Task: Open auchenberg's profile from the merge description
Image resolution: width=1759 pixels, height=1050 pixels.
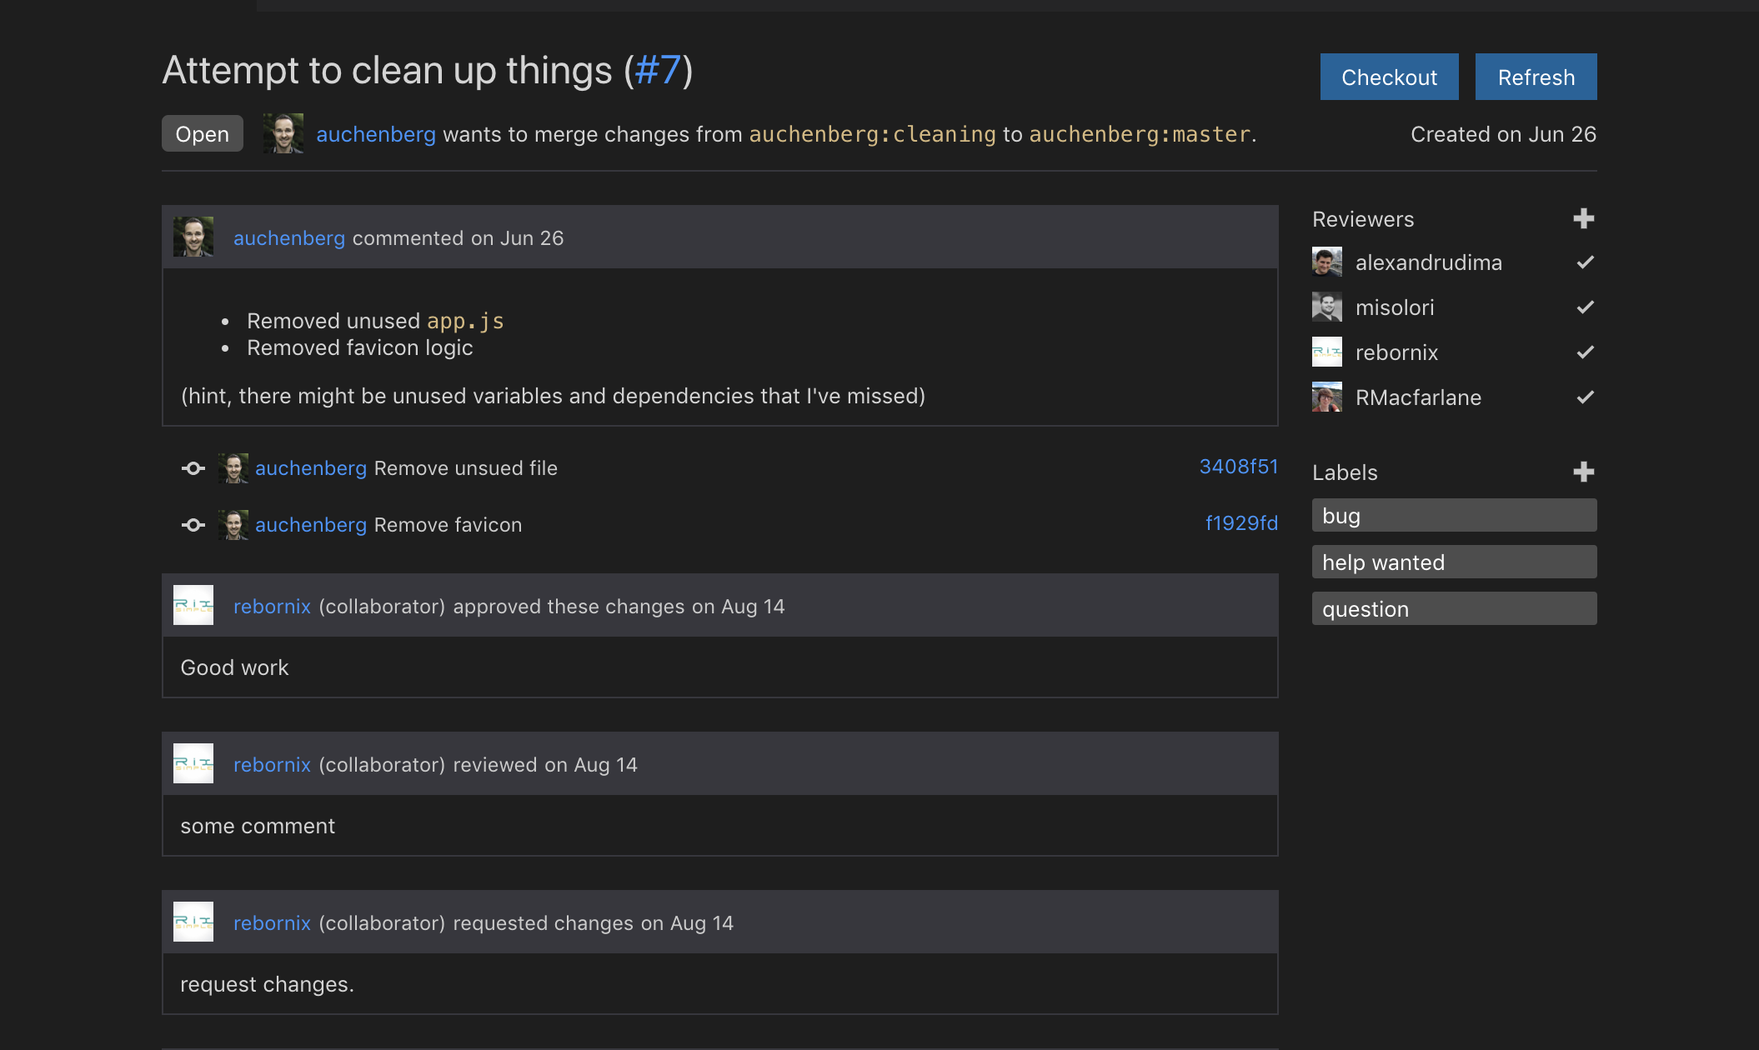Action: coord(376,133)
